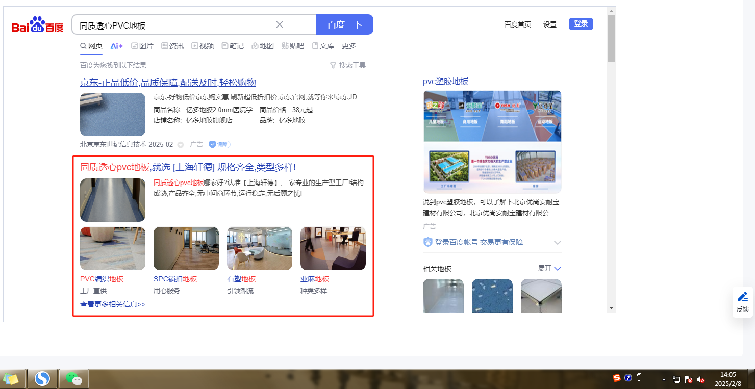Viewport: 755px width, 389px height.
Task: Open the dropdown arrow beside 北京京东世纪信息技术 2025-02
Action: (x=181, y=145)
